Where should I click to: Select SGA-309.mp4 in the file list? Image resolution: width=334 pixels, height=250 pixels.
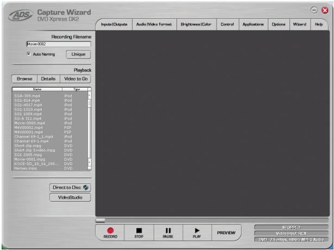(50, 96)
